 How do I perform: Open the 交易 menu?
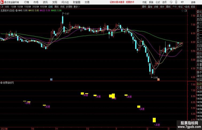87,2
